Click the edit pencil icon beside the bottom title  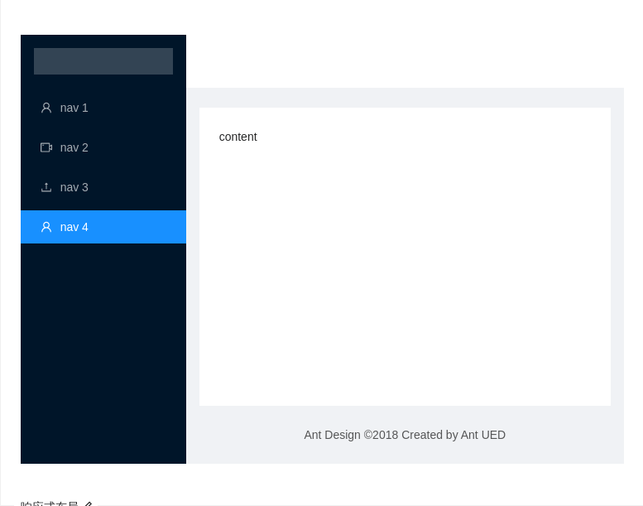[89, 504]
